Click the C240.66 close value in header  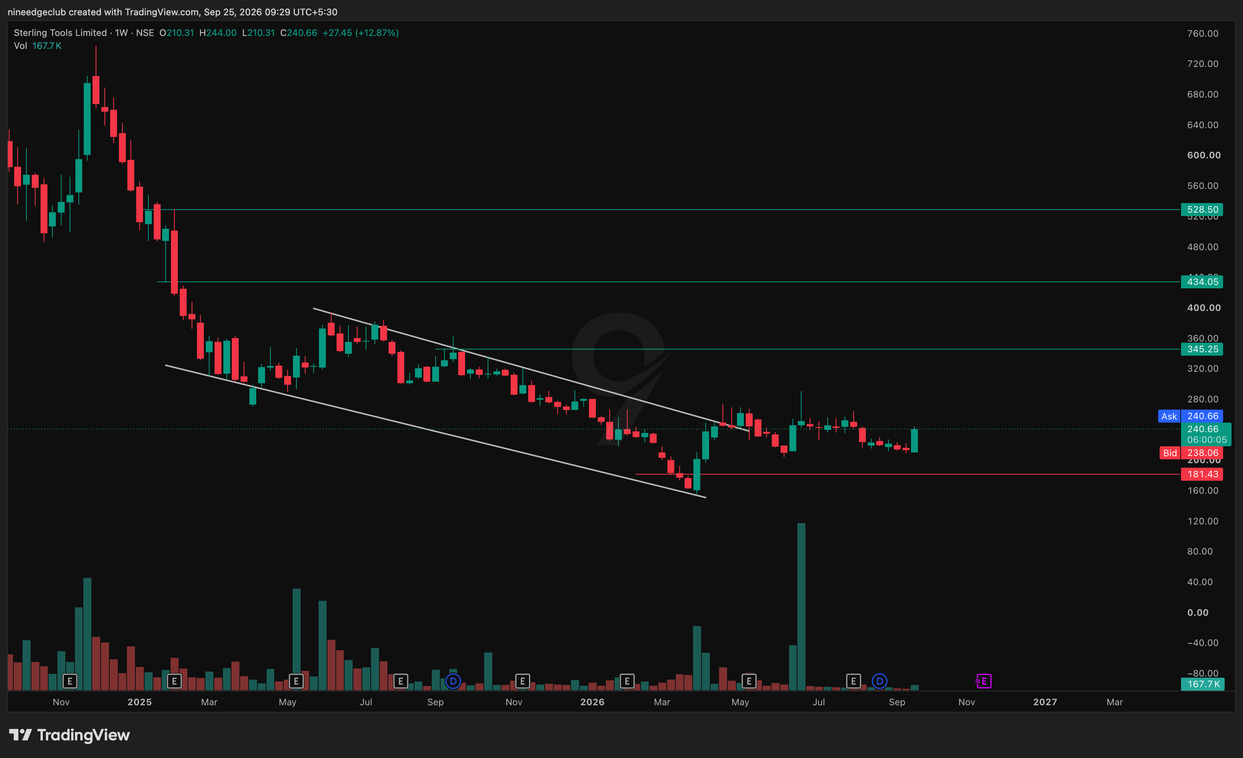click(x=299, y=33)
